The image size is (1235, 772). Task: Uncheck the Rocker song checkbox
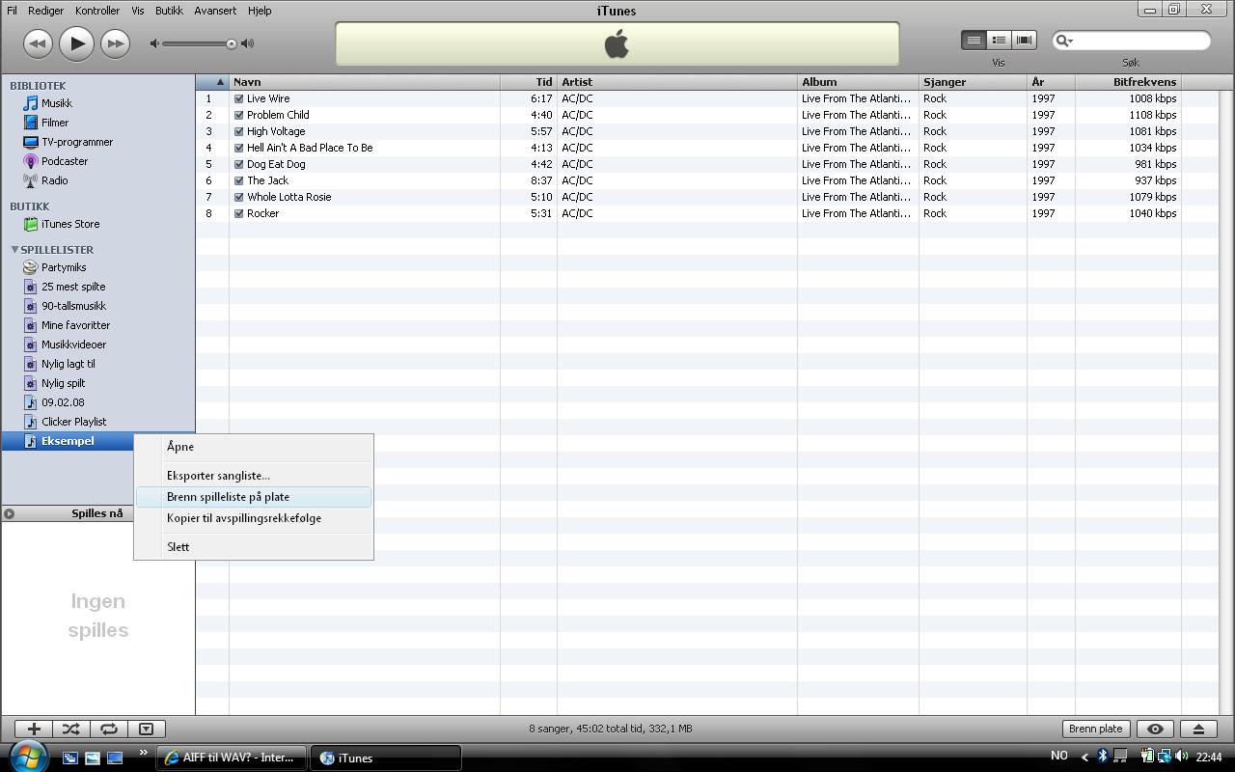tap(239, 213)
